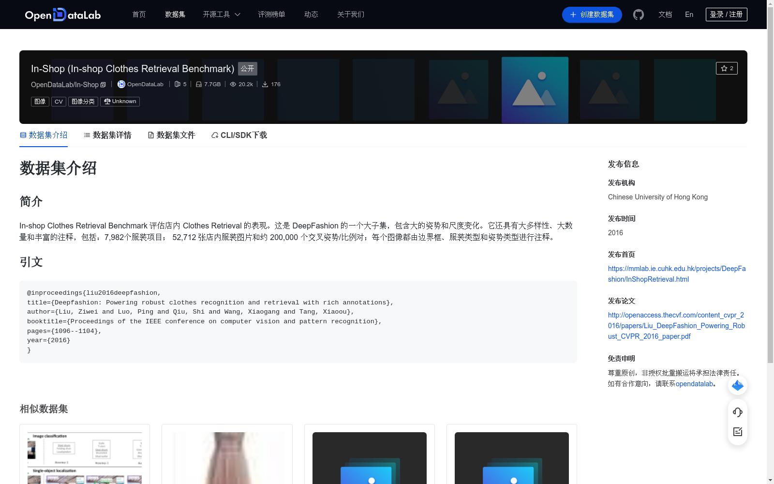Viewport: 774px width, 484px height.
Task: Open the 文档 link
Action: point(665,15)
